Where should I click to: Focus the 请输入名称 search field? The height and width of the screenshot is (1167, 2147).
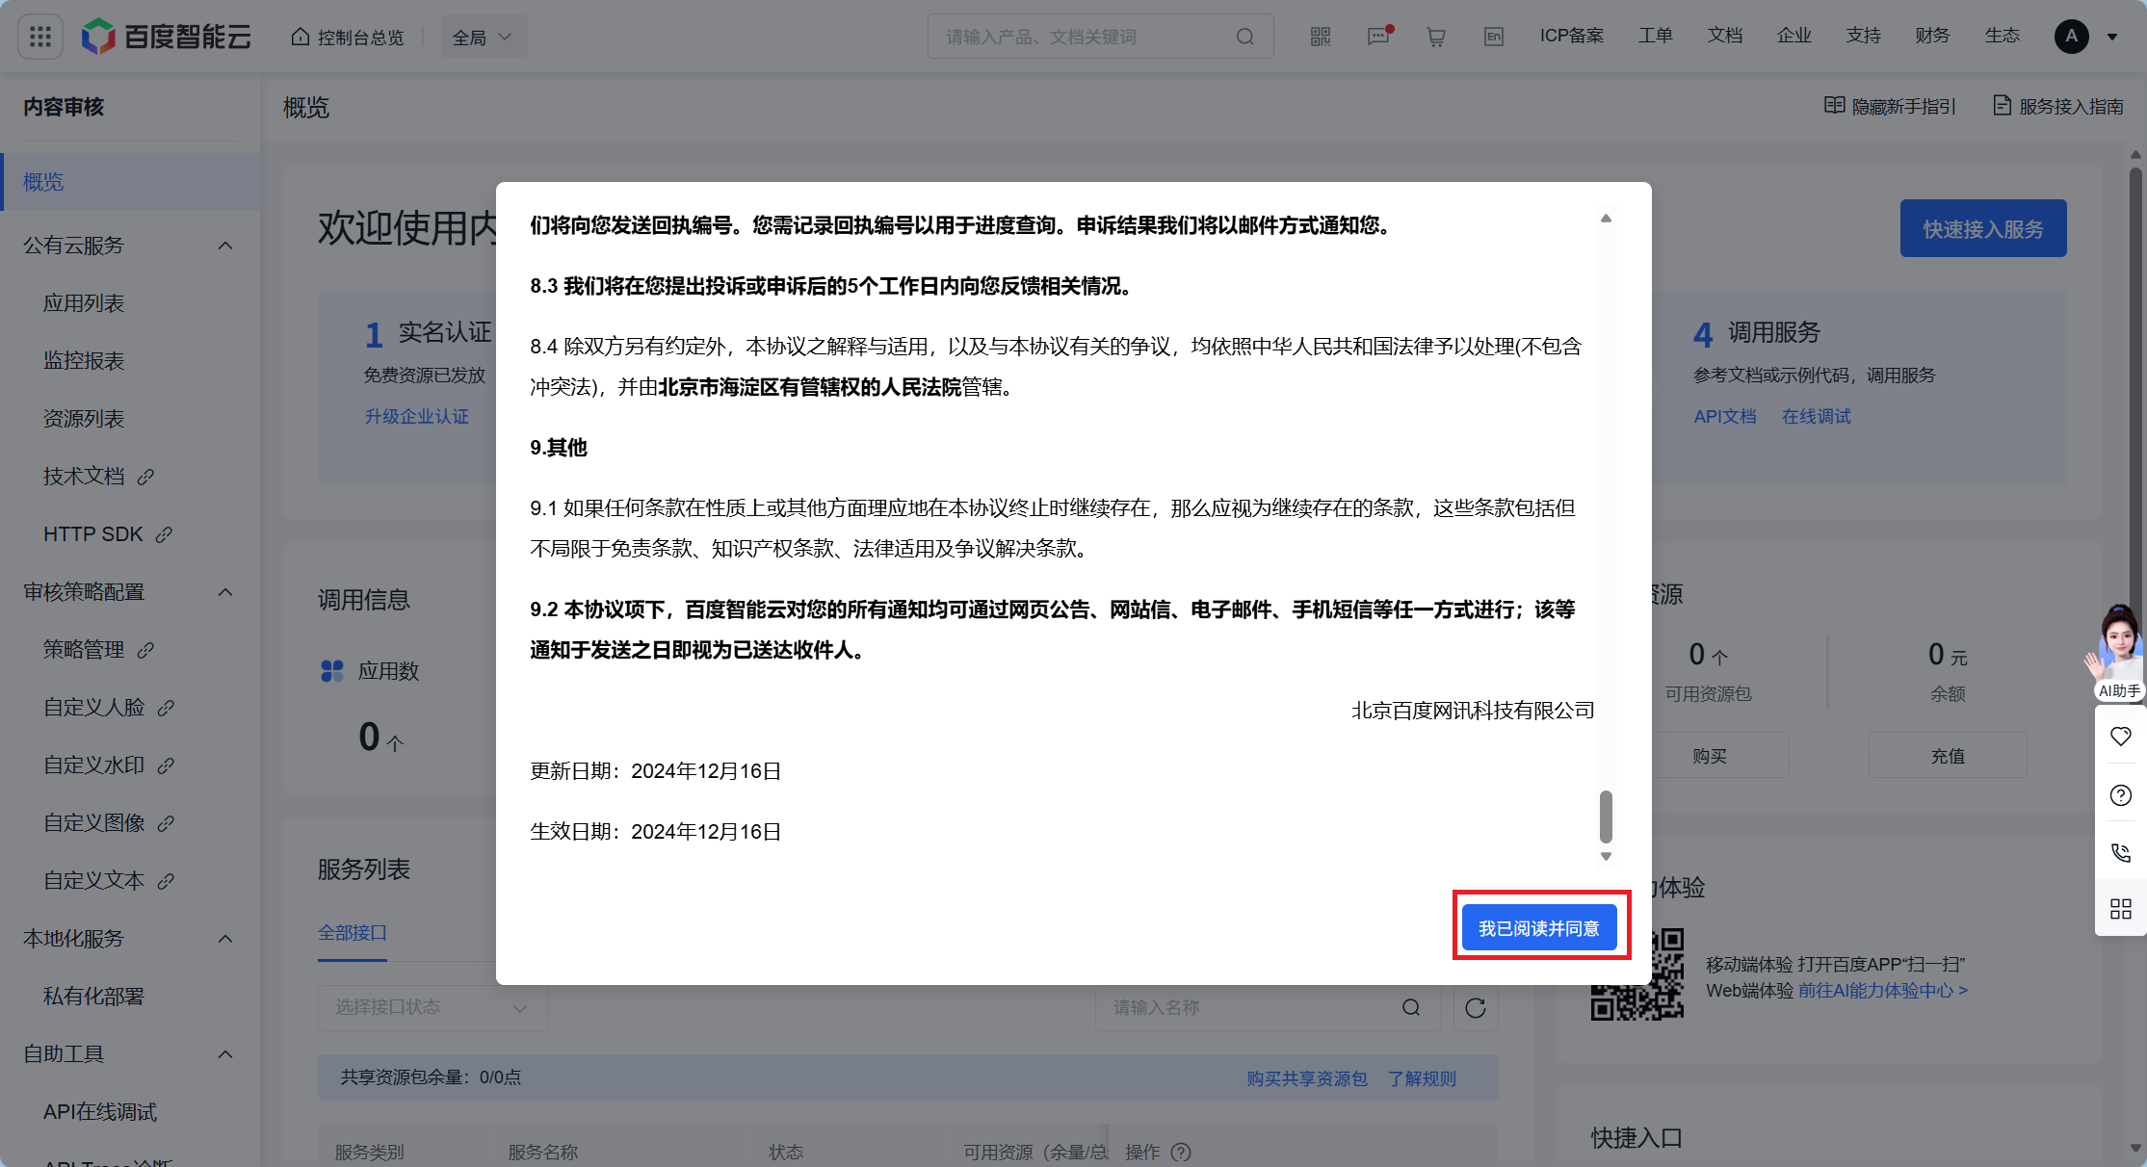[x=1268, y=1008]
